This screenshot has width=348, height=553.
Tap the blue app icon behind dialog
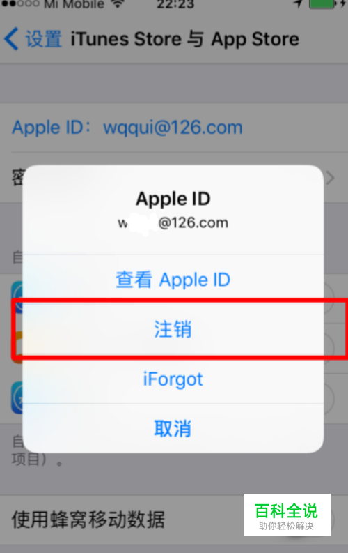click(17, 297)
